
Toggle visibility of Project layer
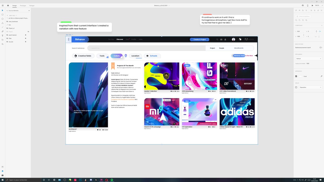click(x=28, y=32)
